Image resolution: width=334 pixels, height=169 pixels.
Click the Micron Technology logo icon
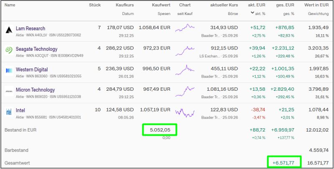[x=9, y=91]
